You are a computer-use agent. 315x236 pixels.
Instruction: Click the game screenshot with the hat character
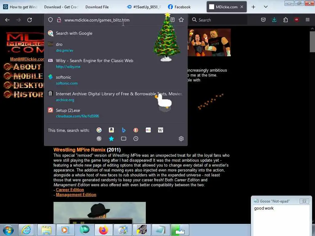(x=100, y=213)
